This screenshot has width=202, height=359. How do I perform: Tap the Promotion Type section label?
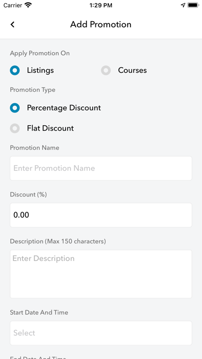[32, 90]
